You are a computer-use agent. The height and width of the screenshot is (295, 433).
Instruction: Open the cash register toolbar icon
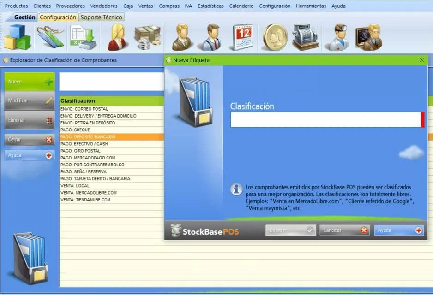pos(306,37)
